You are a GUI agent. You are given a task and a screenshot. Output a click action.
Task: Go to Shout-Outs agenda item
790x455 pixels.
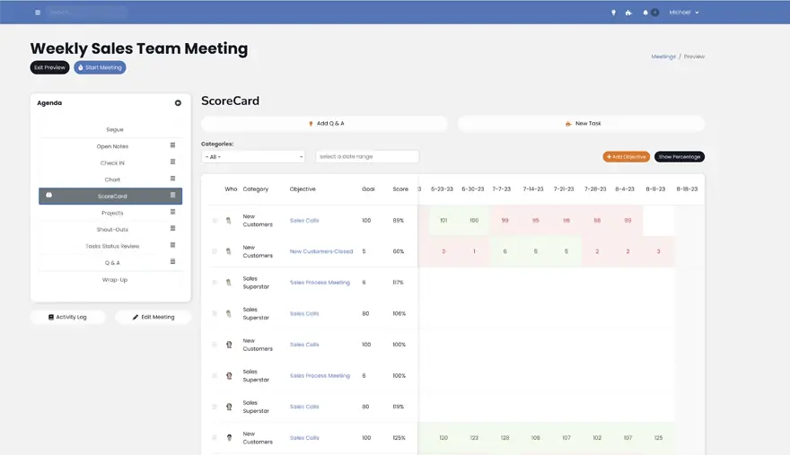point(112,229)
